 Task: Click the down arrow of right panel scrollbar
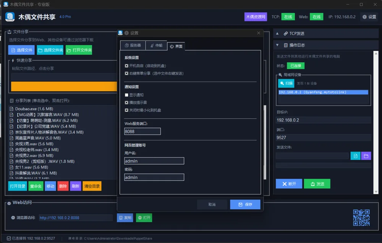(x=376, y=192)
